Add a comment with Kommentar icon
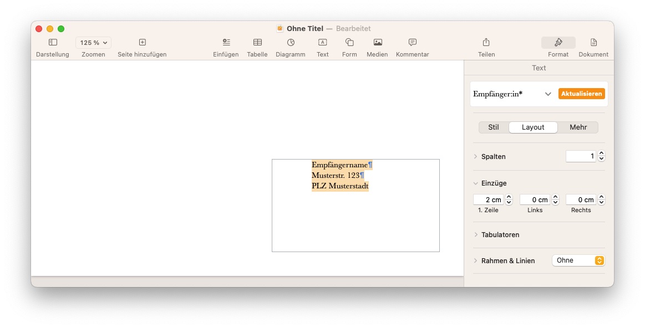 (x=412, y=43)
